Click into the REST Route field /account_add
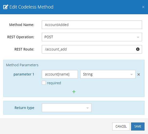 click(x=92, y=49)
